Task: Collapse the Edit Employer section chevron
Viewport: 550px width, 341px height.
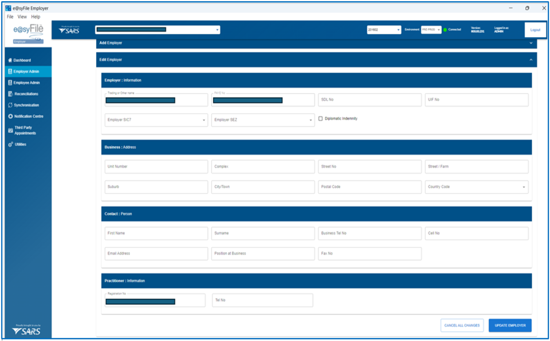Action: tap(531, 60)
